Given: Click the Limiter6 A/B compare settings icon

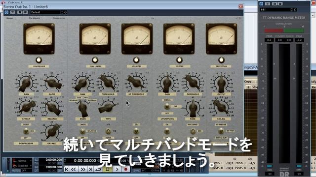Looking at the screenshot, I should (13, 12).
